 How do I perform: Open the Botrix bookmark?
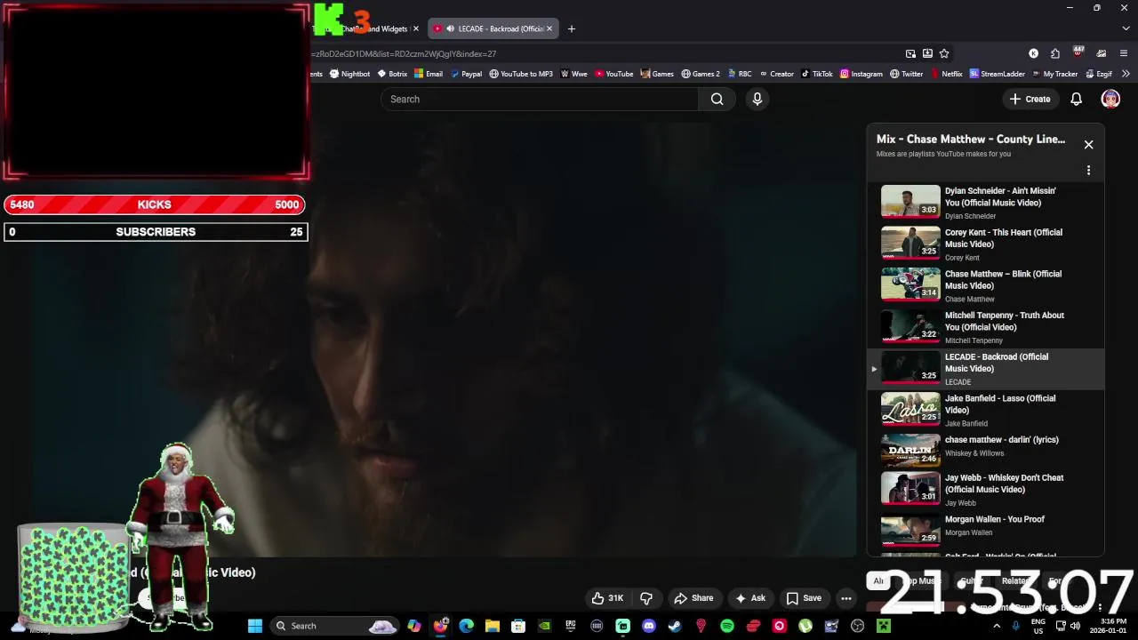point(392,74)
